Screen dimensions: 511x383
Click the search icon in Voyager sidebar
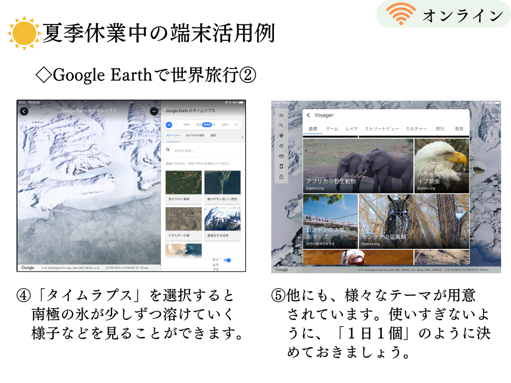coord(281,125)
